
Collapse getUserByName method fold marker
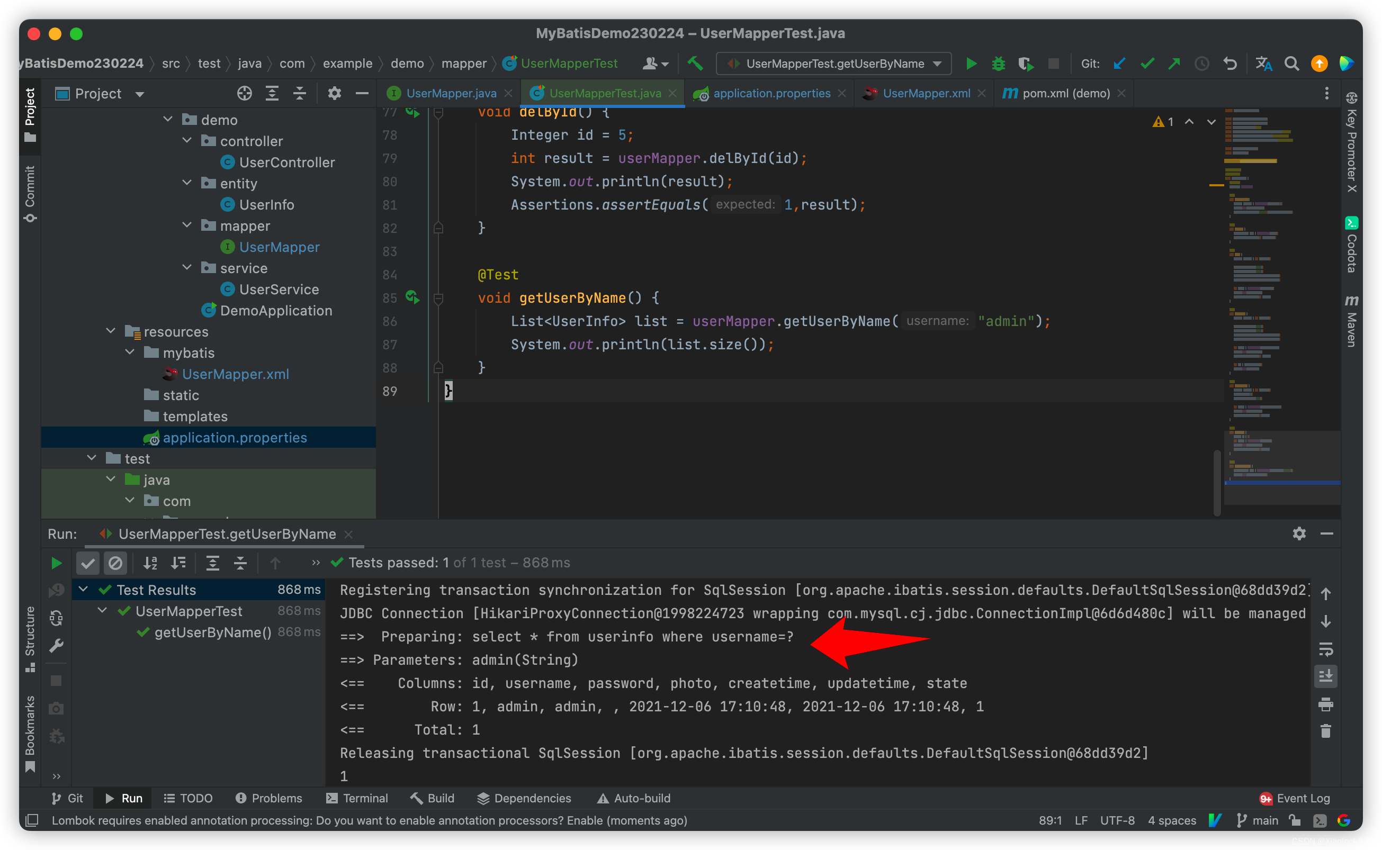(x=438, y=298)
